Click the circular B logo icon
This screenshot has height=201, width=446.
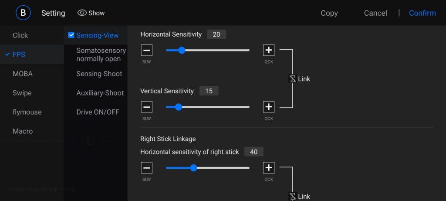[23, 13]
